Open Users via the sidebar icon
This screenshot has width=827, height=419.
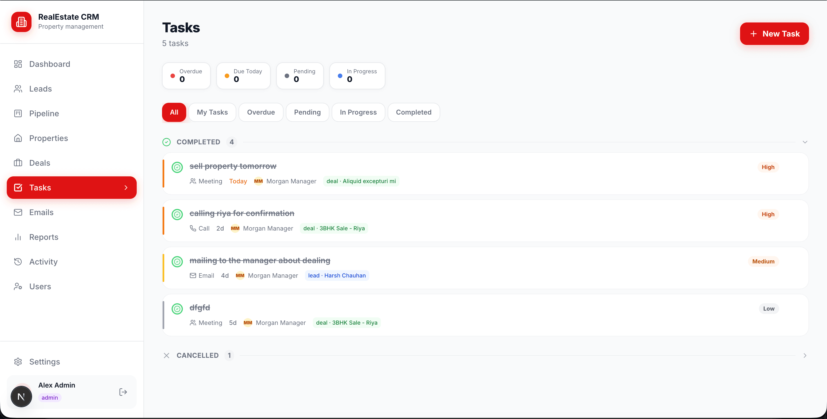coord(18,286)
